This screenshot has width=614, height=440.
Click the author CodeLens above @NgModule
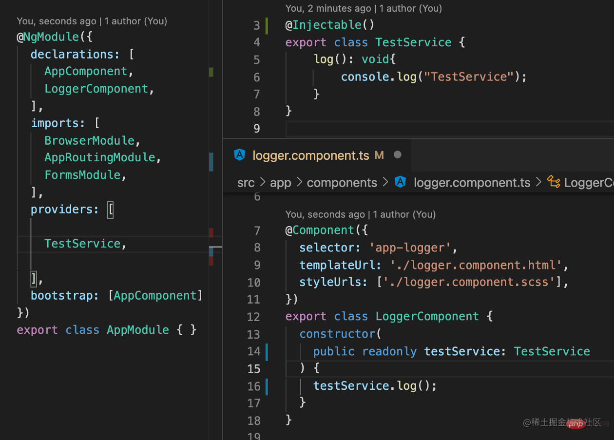(92, 21)
